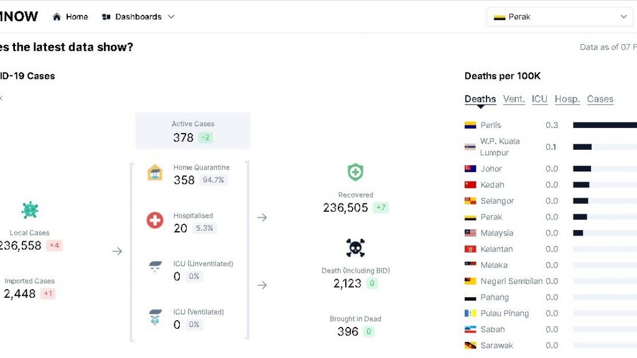
Task: Click the Selangor row in rankings
Action: tap(497, 201)
